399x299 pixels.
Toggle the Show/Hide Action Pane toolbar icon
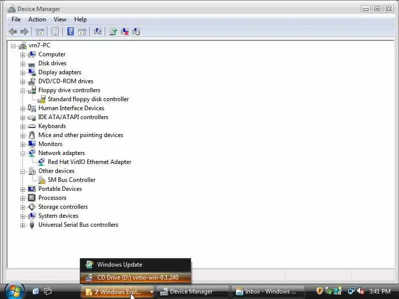coord(82,32)
